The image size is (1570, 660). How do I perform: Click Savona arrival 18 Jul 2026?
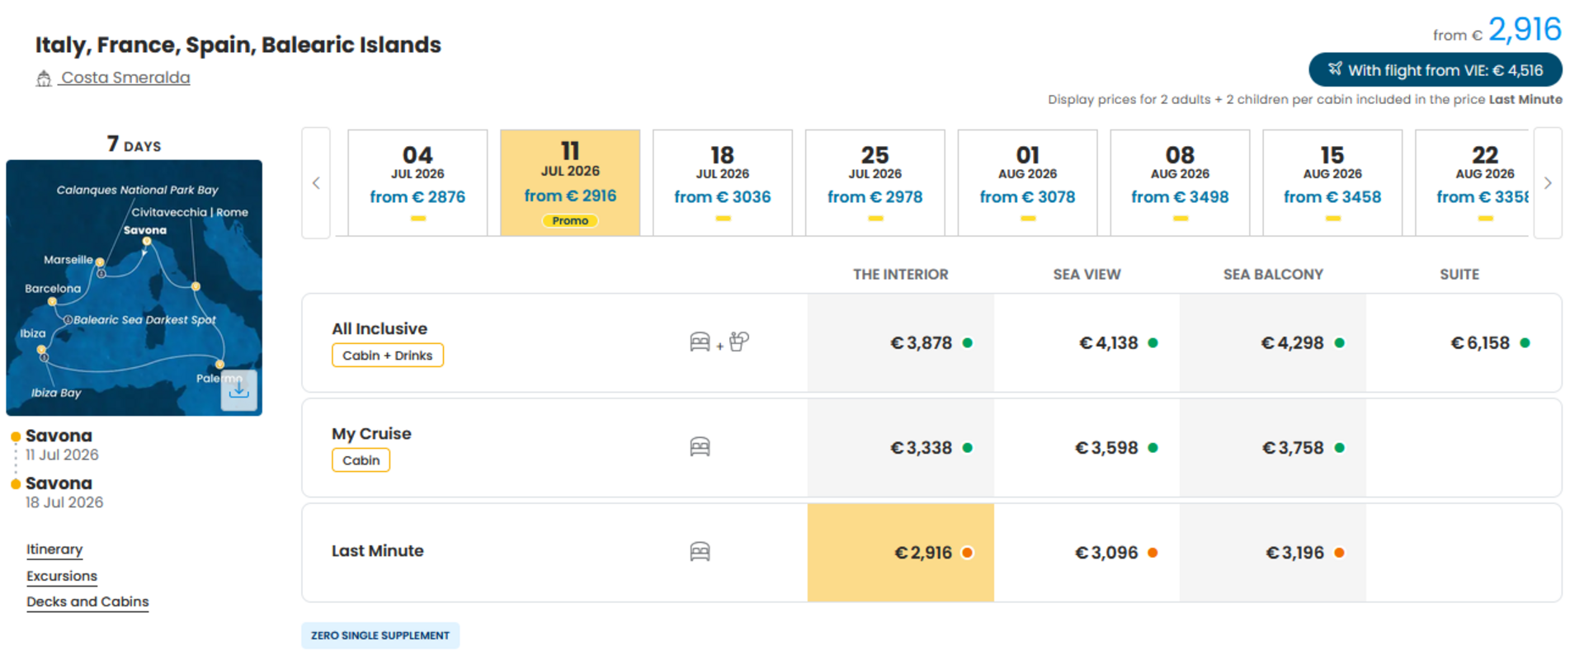pyautogui.click(x=64, y=492)
